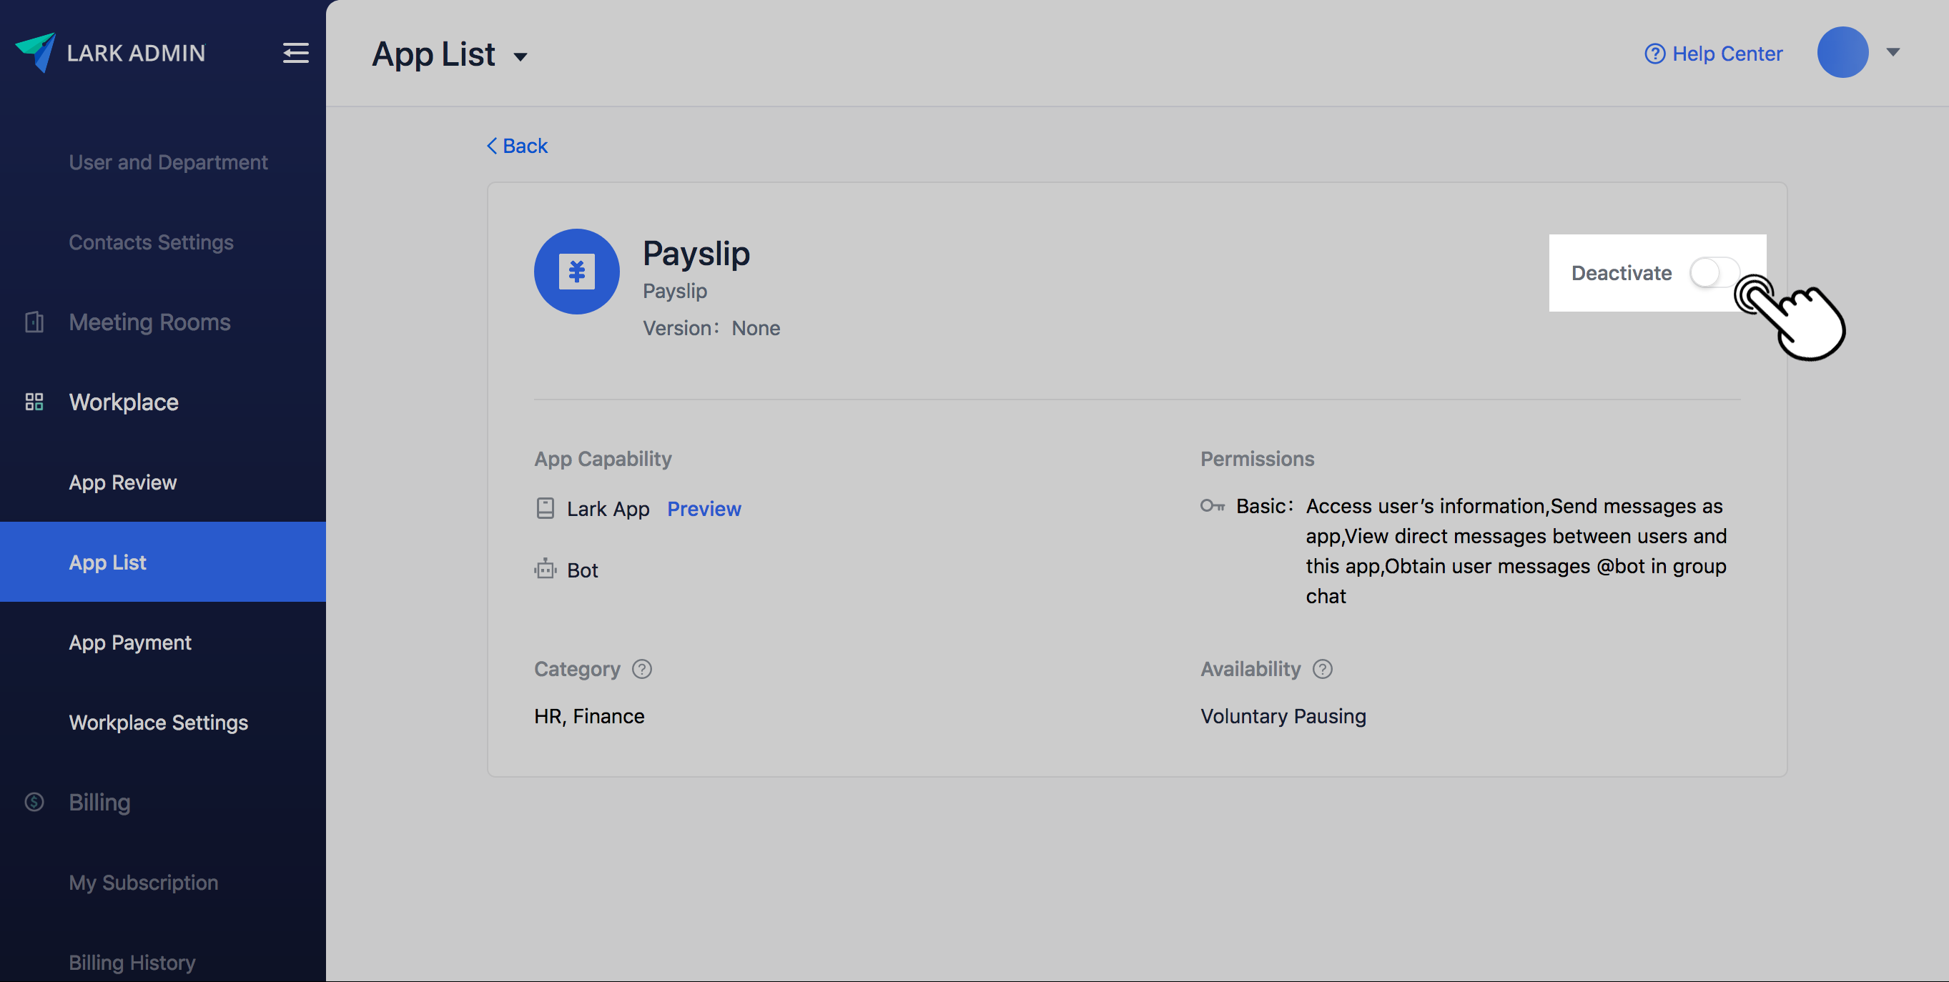The image size is (1949, 982).
Task: Open Meeting Rooms in sidebar
Action: [x=150, y=322]
